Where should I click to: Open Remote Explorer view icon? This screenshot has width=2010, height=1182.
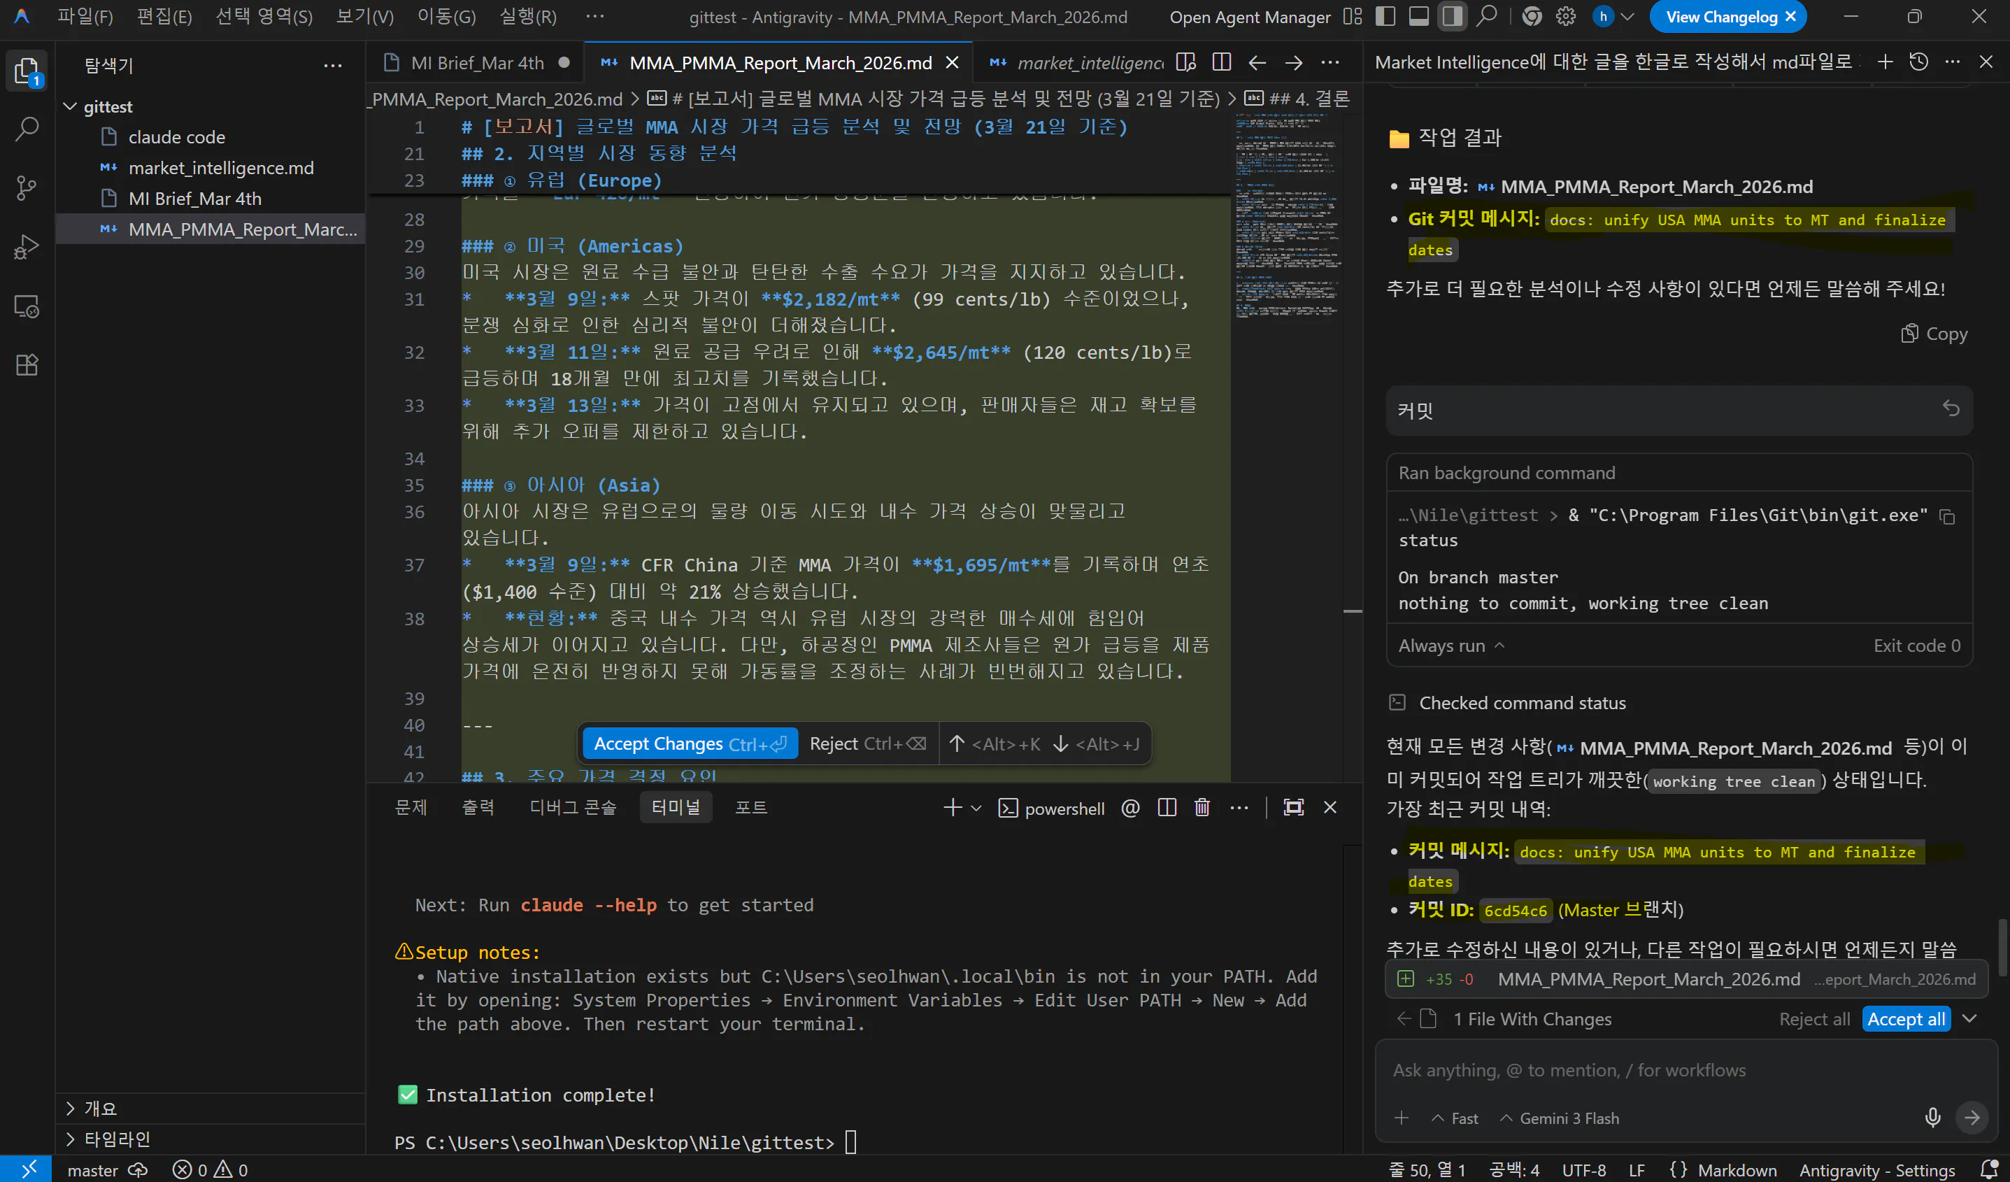point(27,306)
